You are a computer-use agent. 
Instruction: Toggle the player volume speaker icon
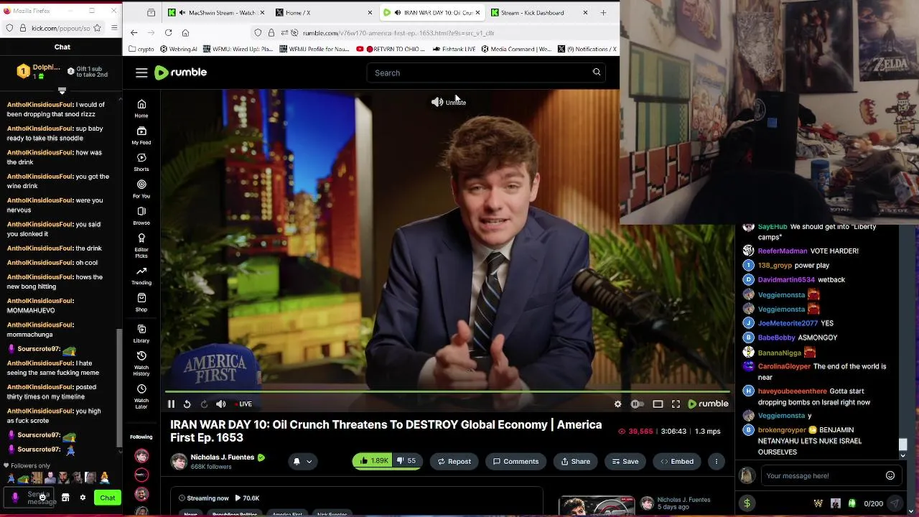click(221, 404)
